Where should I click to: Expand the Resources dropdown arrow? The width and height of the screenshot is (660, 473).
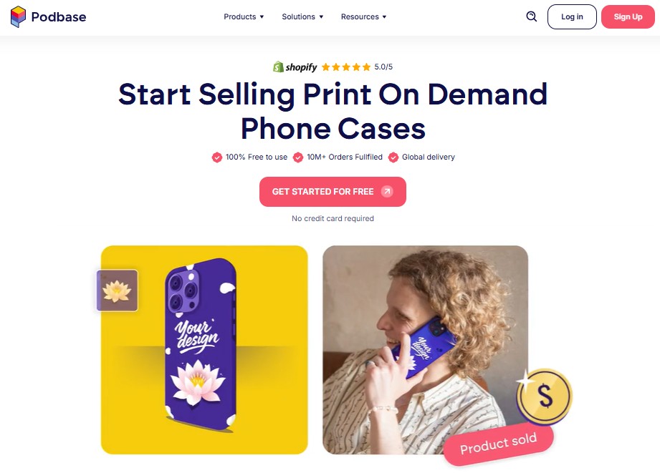(x=384, y=17)
